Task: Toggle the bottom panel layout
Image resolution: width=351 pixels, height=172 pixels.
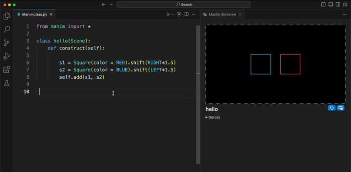Action: (330, 5)
